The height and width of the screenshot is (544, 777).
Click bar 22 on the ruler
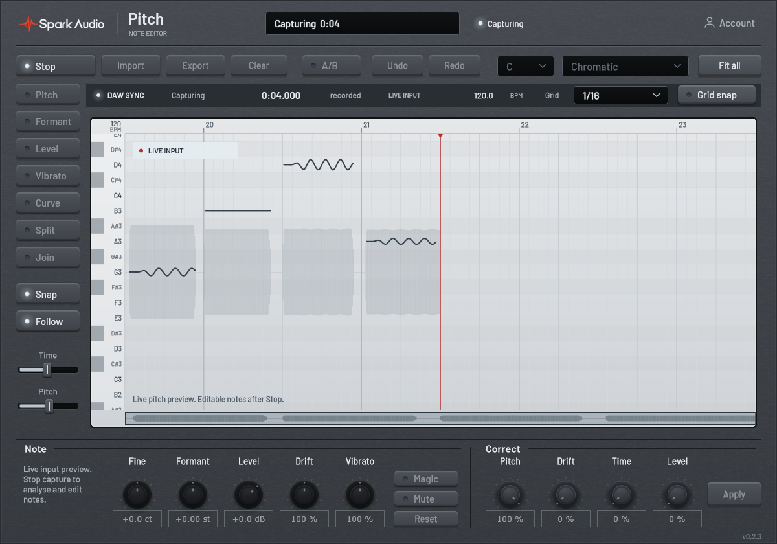[524, 125]
